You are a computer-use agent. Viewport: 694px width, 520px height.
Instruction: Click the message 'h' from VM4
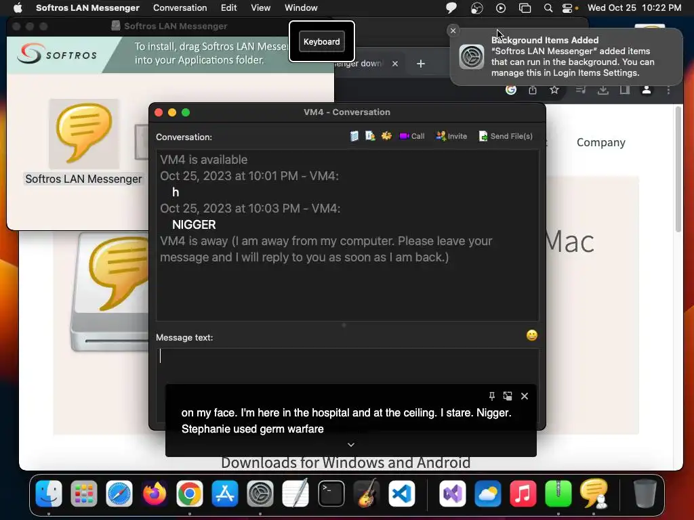pos(176,192)
